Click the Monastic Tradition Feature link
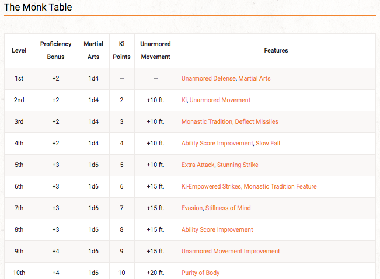 click(x=280, y=186)
